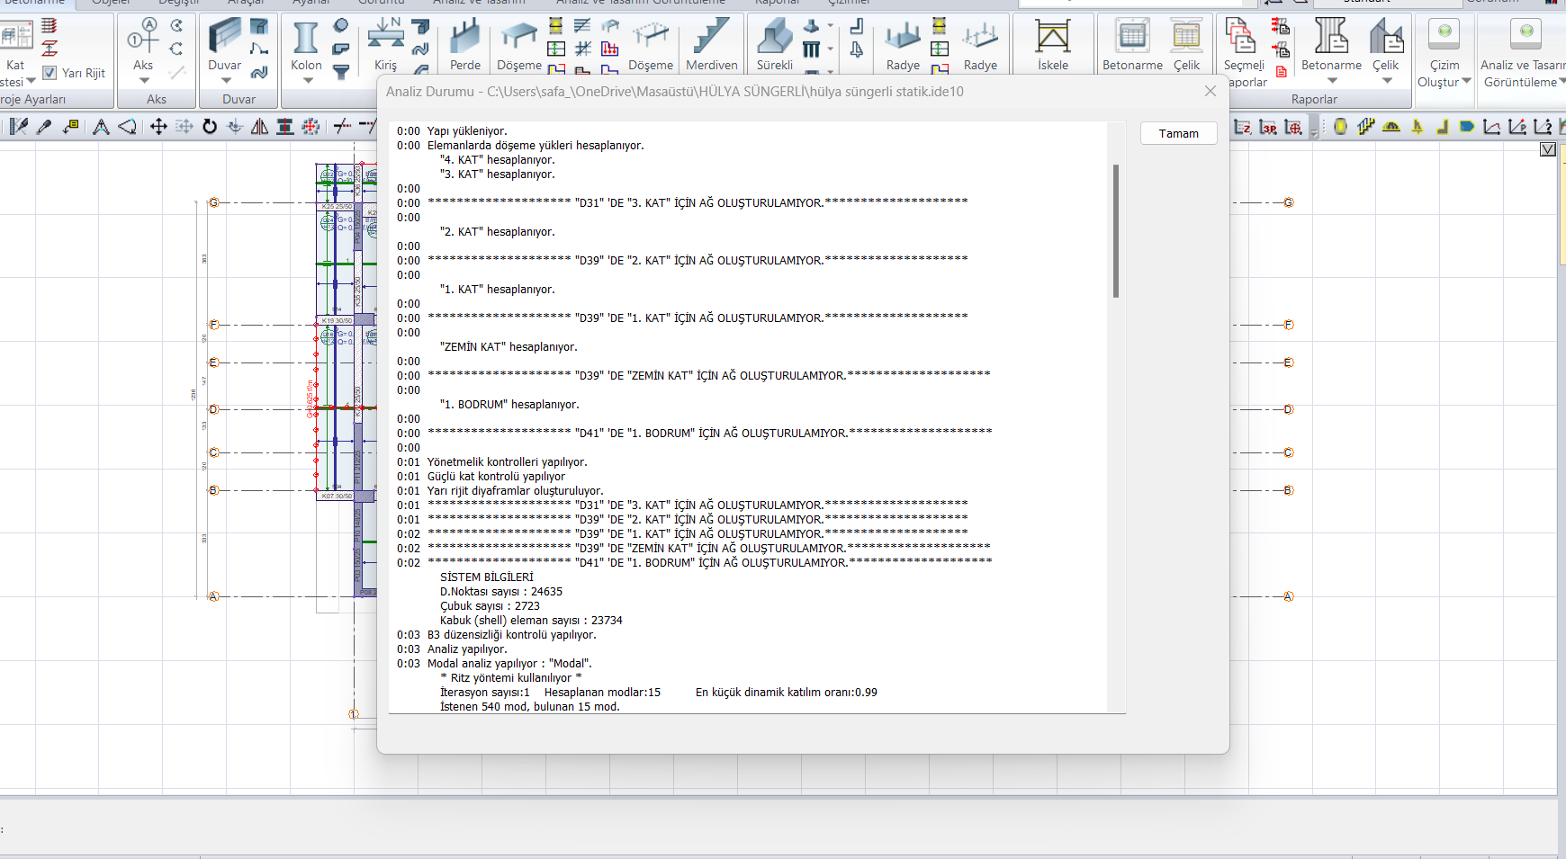Open Analiz ve Tasarım Görüntüleme tab
The width and height of the screenshot is (1566, 859).
(x=641, y=3)
